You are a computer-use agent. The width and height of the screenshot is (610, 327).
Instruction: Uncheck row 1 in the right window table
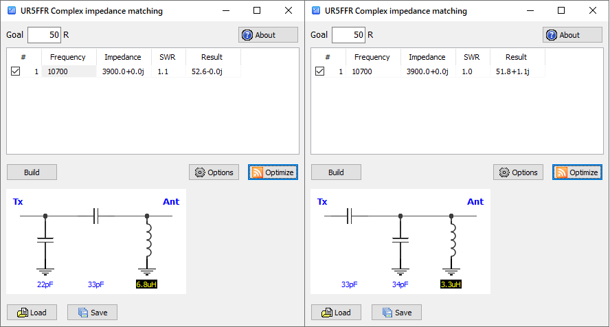coord(320,71)
